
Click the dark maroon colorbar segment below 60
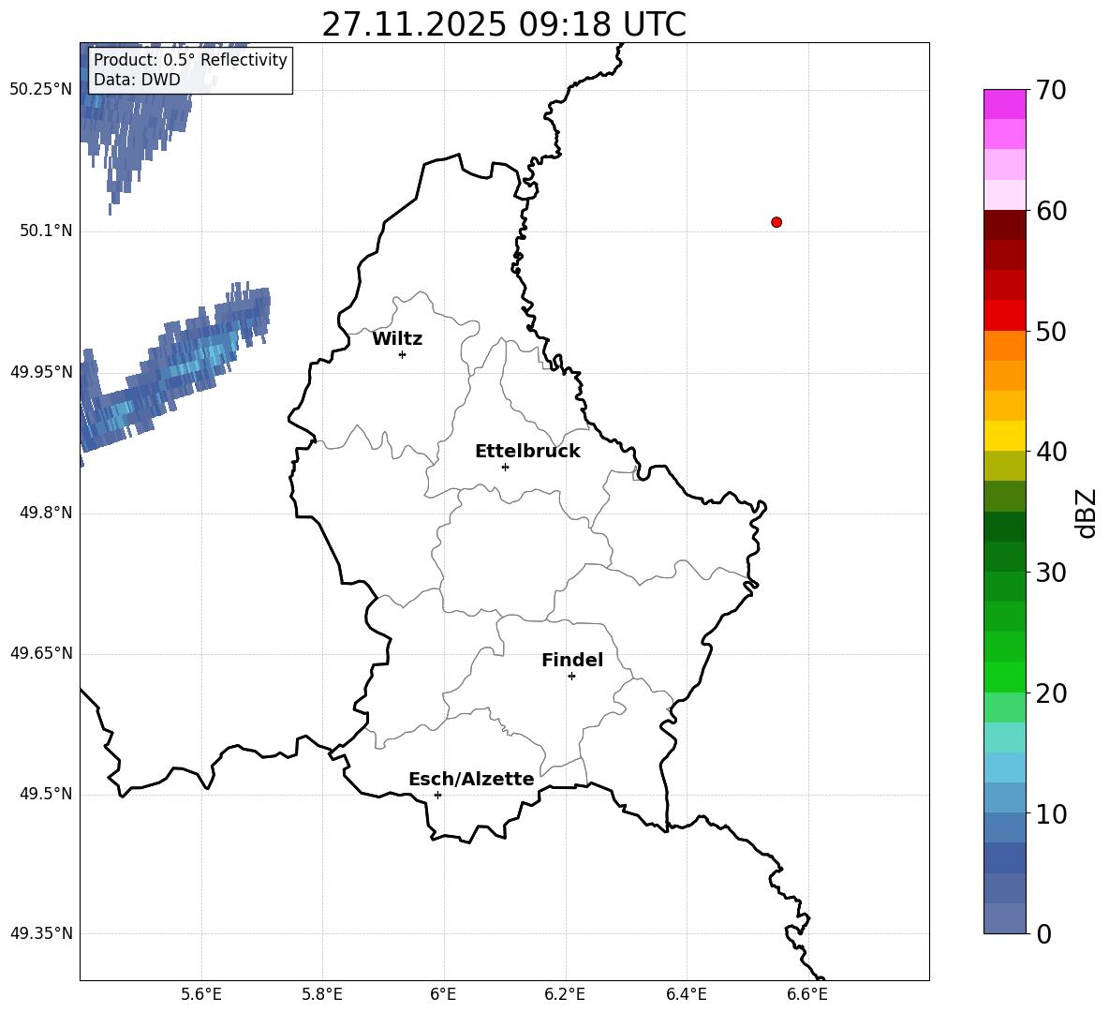[1004, 225]
